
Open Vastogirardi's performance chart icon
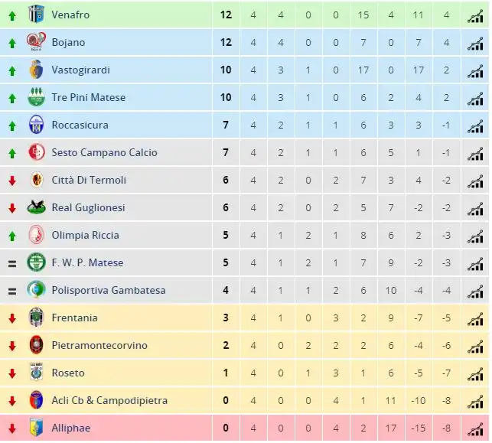point(475,71)
